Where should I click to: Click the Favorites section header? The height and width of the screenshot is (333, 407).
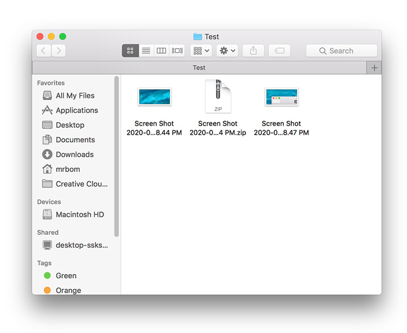51,83
